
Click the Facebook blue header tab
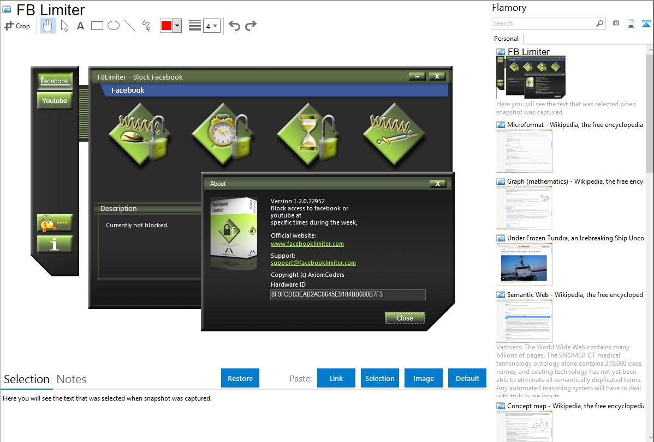coord(275,90)
